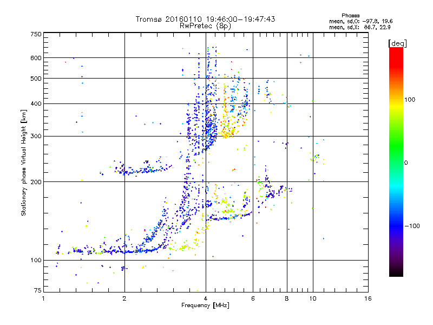
Task: Click the "[deg]" colorbar unit label
Action: (x=397, y=43)
